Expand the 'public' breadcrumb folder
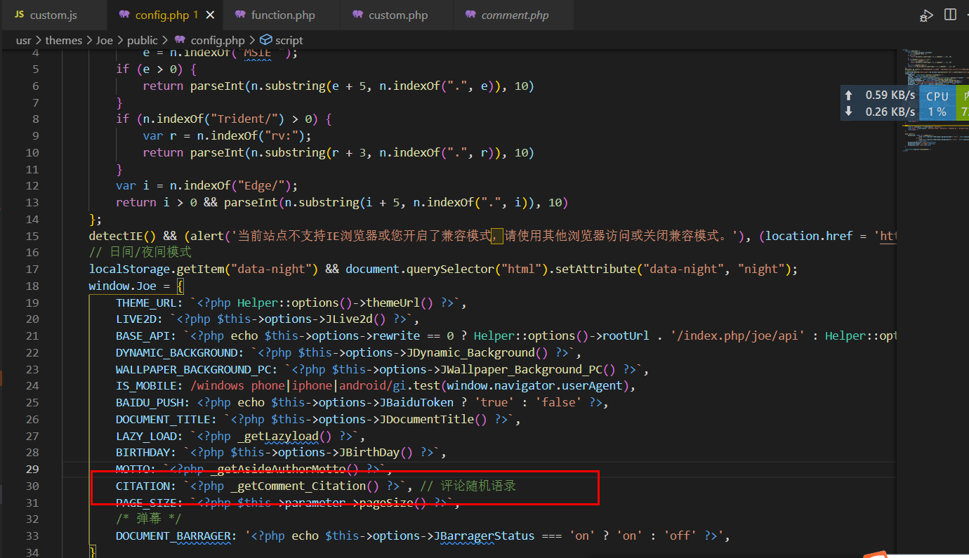The width and height of the screenshot is (969, 558). point(142,40)
